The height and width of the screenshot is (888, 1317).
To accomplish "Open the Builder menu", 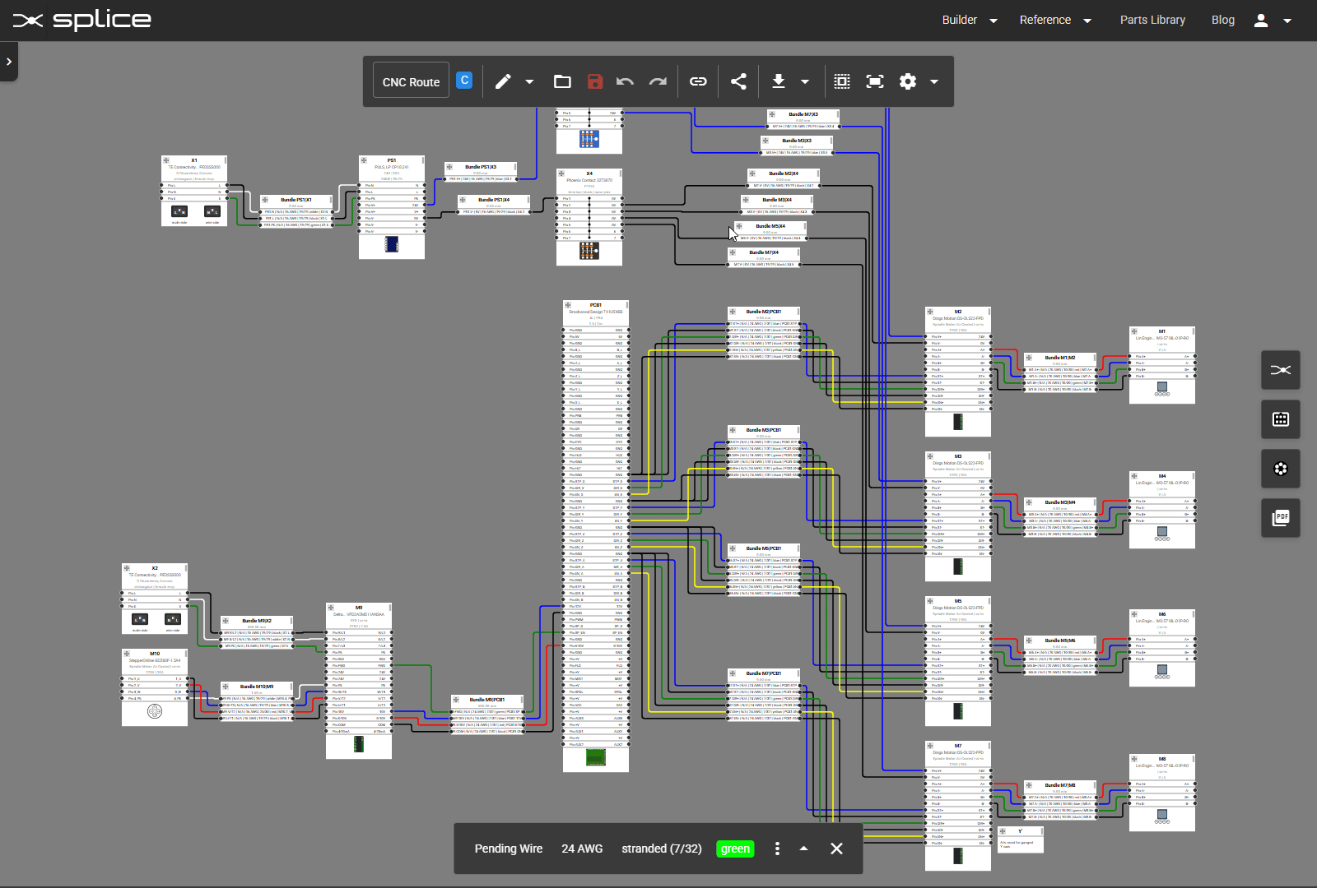I will 970,20.
